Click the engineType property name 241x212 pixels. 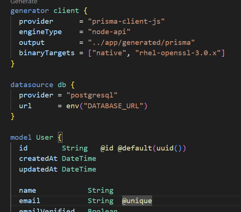click(x=41, y=32)
